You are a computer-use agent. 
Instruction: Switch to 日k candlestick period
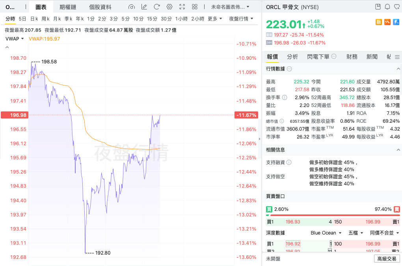pyautogui.click(x=34, y=18)
